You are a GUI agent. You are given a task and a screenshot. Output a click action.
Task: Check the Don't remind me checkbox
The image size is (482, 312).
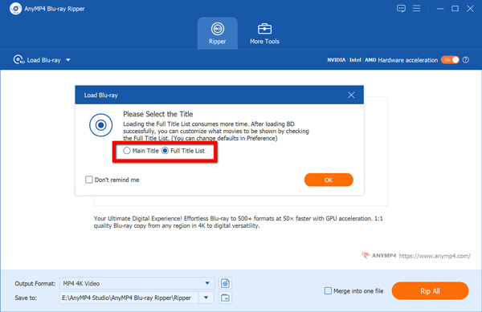(89, 180)
